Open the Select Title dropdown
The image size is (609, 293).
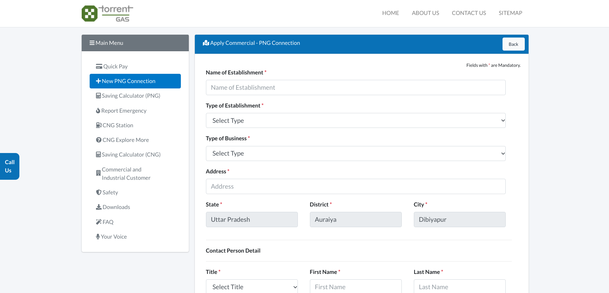pos(251,287)
